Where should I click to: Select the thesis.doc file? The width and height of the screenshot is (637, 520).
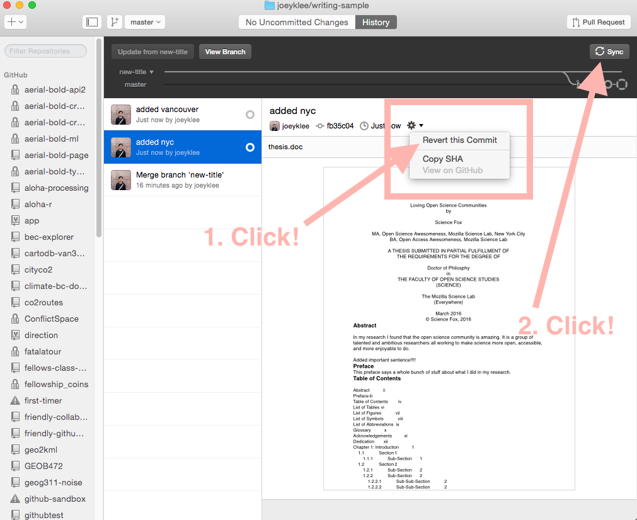(285, 147)
